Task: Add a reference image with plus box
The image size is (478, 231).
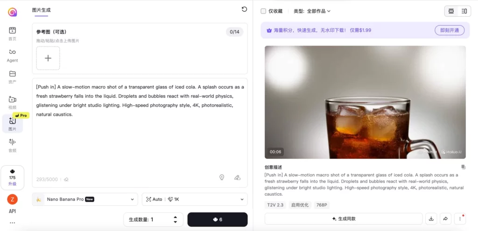Action: 48,58
